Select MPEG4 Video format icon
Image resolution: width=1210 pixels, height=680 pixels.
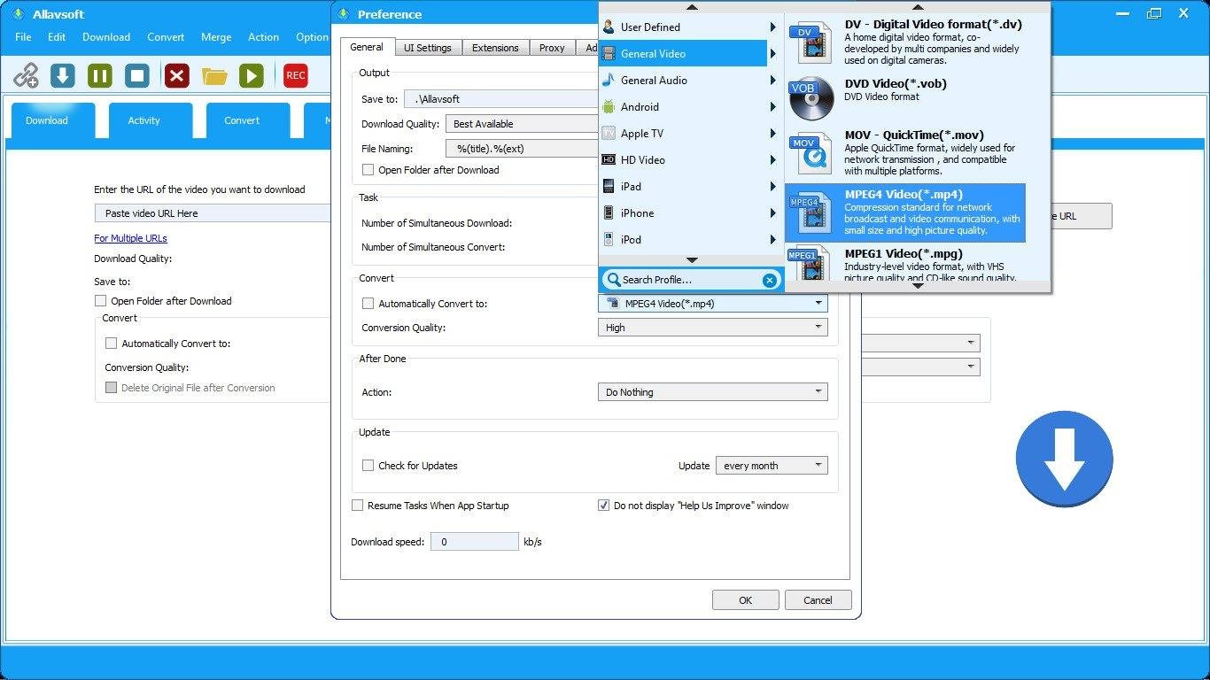tap(811, 212)
